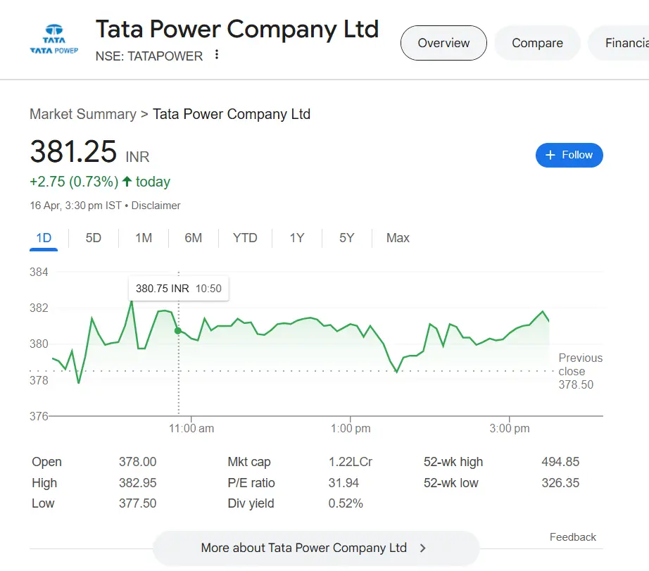This screenshot has height=571, width=649.
Task: Click the plus Follow button
Action: click(x=569, y=155)
